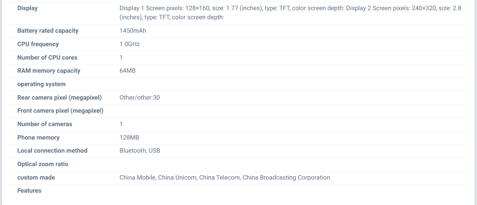Click the Number of CPU cores label
This screenshot has width=477, height=205.
(47, 57)
